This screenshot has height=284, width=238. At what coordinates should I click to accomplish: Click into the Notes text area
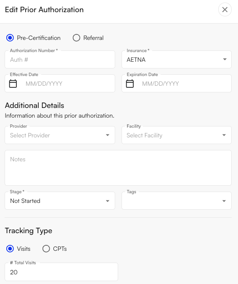[118, 168]
